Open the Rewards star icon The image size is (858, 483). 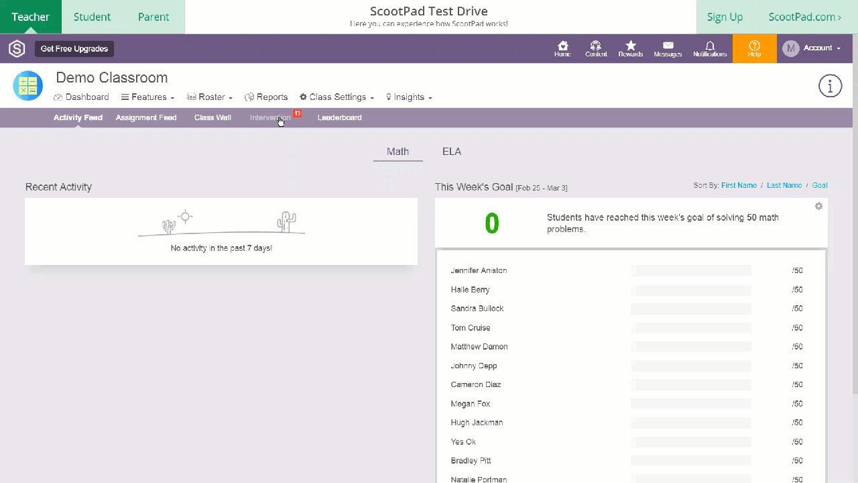coord(630,48)
